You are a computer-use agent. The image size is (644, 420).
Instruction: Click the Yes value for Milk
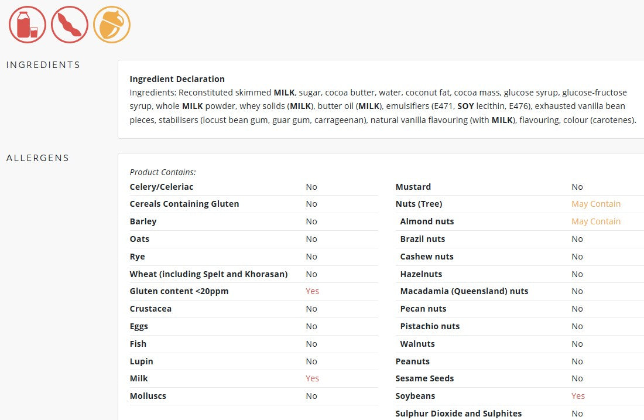pyautogui.click(x=312, y=378)
